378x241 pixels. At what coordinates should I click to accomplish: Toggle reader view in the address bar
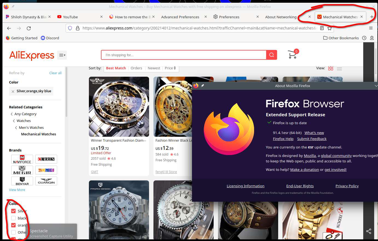(x=322, y=28)
